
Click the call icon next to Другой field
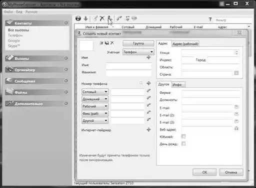point(148,120)
